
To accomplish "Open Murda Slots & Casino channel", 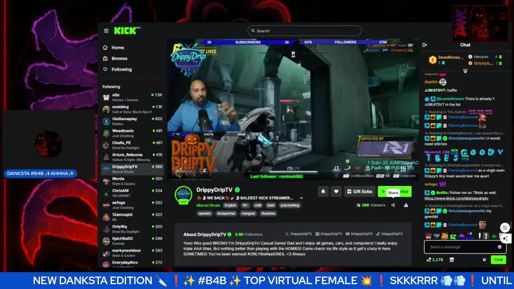I will (x=132, y=181).
